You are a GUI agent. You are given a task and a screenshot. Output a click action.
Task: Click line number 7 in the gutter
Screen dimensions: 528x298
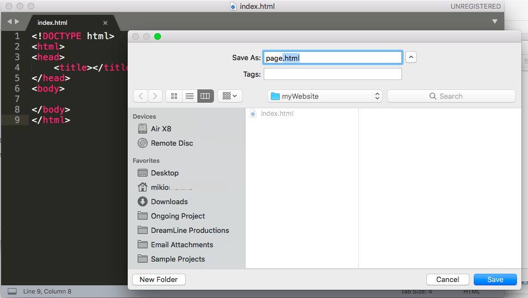(x=17, y=99)
